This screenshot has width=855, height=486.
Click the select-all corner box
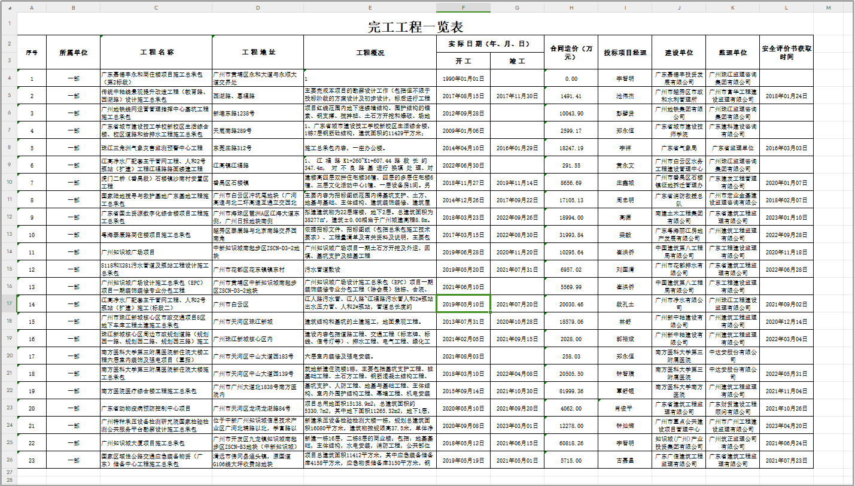pyautogui.click(x=8, y=7)
